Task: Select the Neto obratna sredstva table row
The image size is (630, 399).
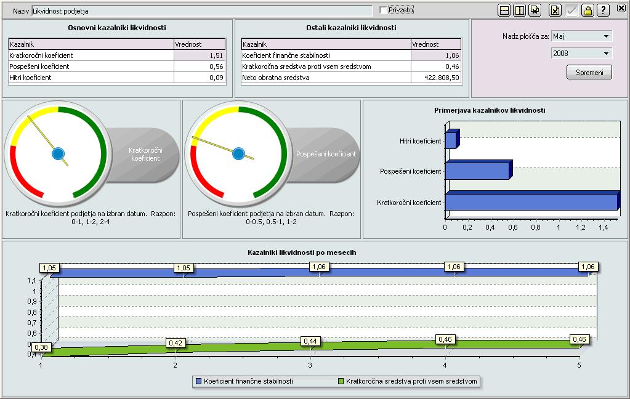Action: point(325,78)
